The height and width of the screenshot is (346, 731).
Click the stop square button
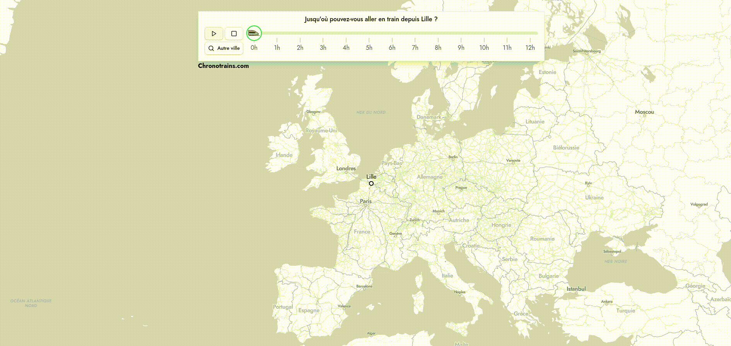click(234, 34)
